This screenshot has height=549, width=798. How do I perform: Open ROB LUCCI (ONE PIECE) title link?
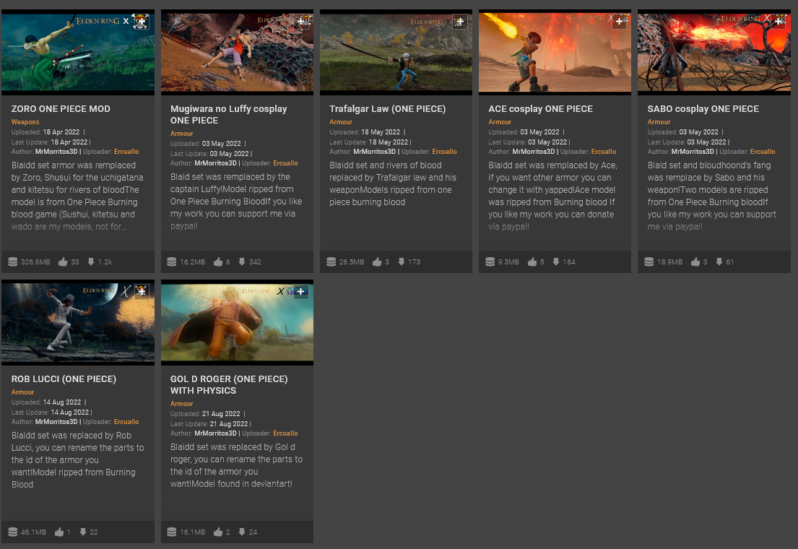64,379
